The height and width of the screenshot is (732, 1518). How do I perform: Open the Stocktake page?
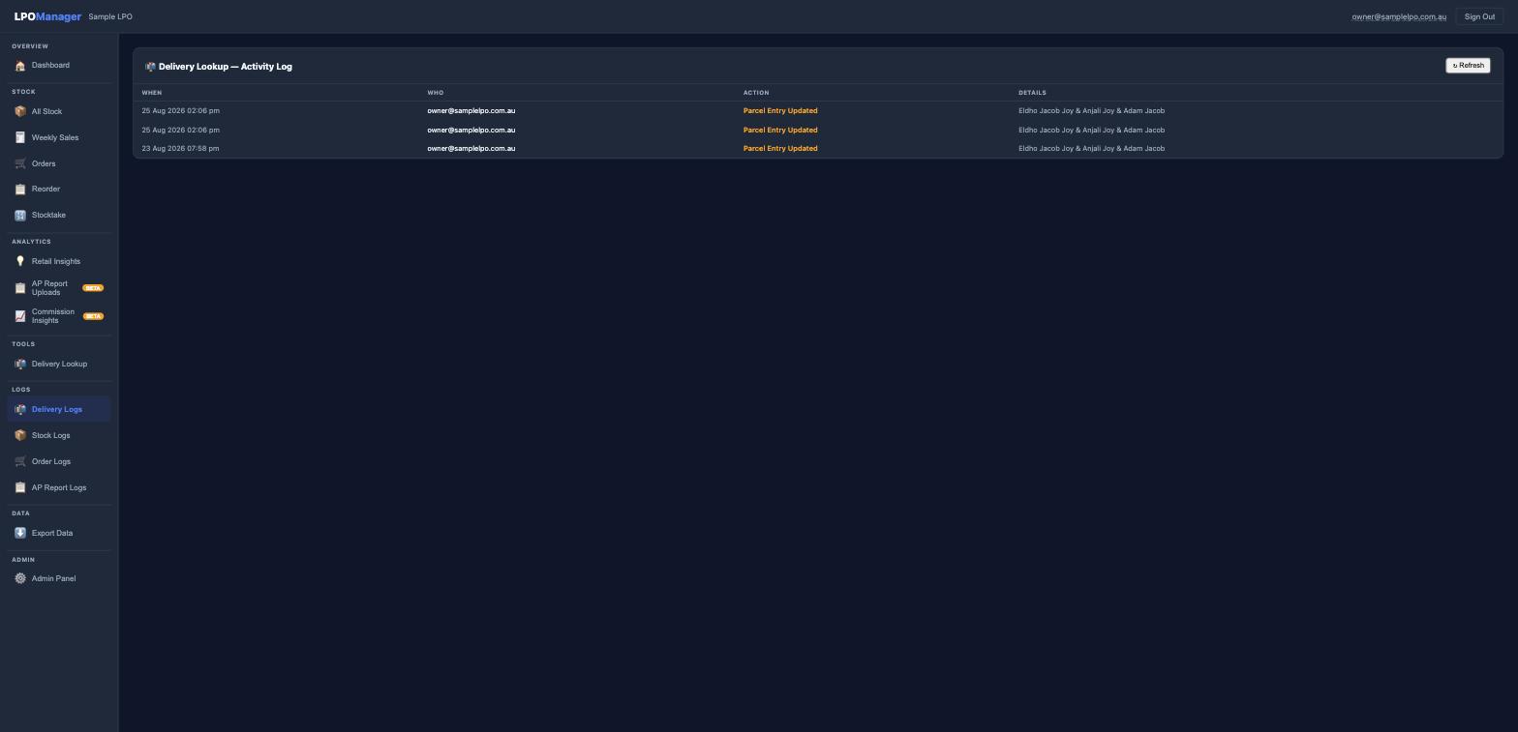59,215
